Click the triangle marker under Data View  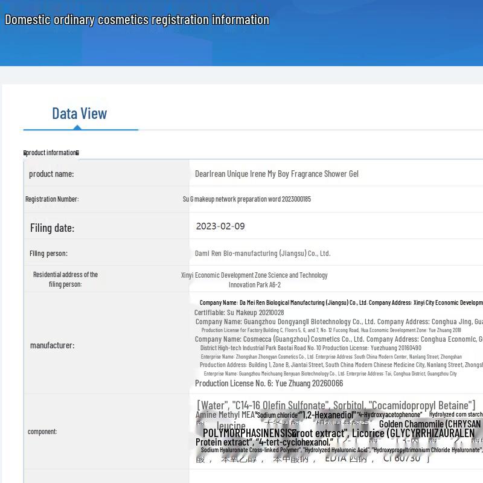pyautogui.click(x=77, y=127)
